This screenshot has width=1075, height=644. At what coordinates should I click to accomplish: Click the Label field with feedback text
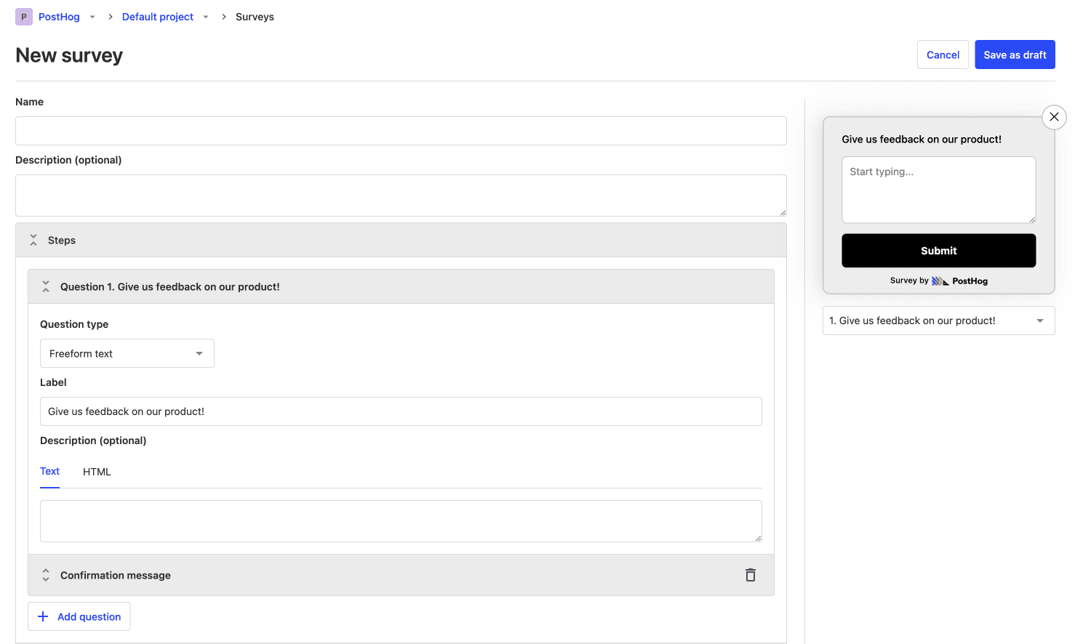pyautogui.click(x=401, y=411)
